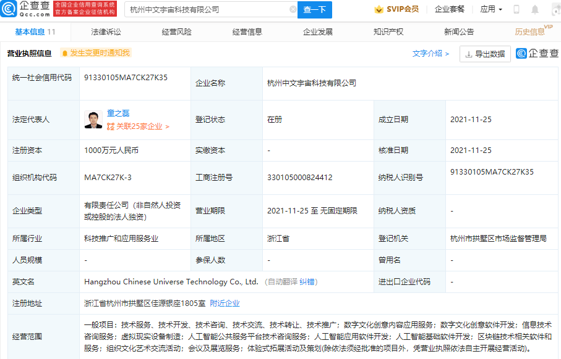Select registered capital 1000万元人民币

[x=111, y=151]
